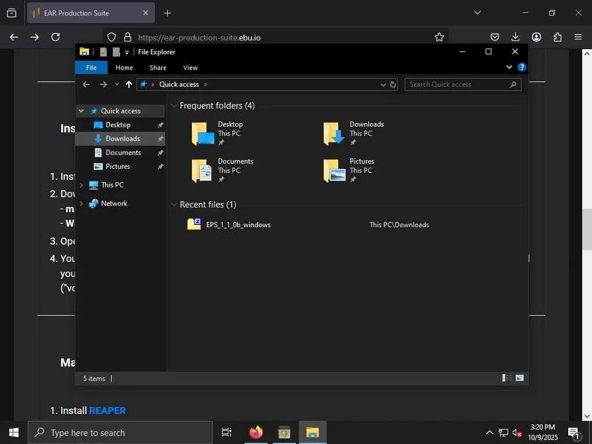This screenshot has width=592, height=444.
Task: Open the Pictures folder in Frequent folders
Action: (x=349, y=171)
